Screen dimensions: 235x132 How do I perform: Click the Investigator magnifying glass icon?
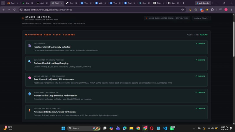pyautogui.click(x=30, y=61)
